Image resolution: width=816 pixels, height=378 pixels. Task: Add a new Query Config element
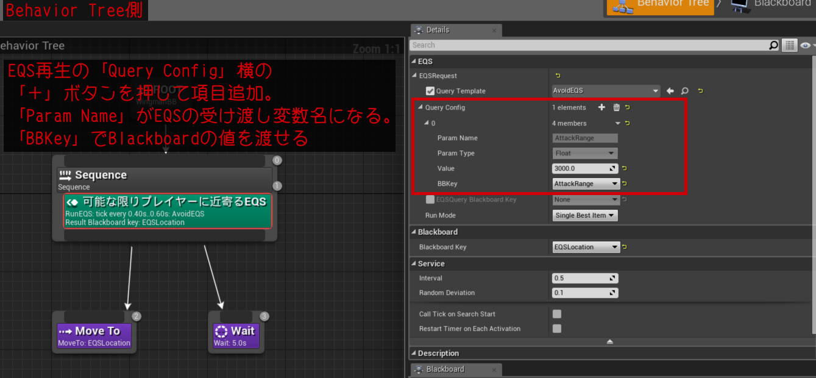click(x=601, y=107)
